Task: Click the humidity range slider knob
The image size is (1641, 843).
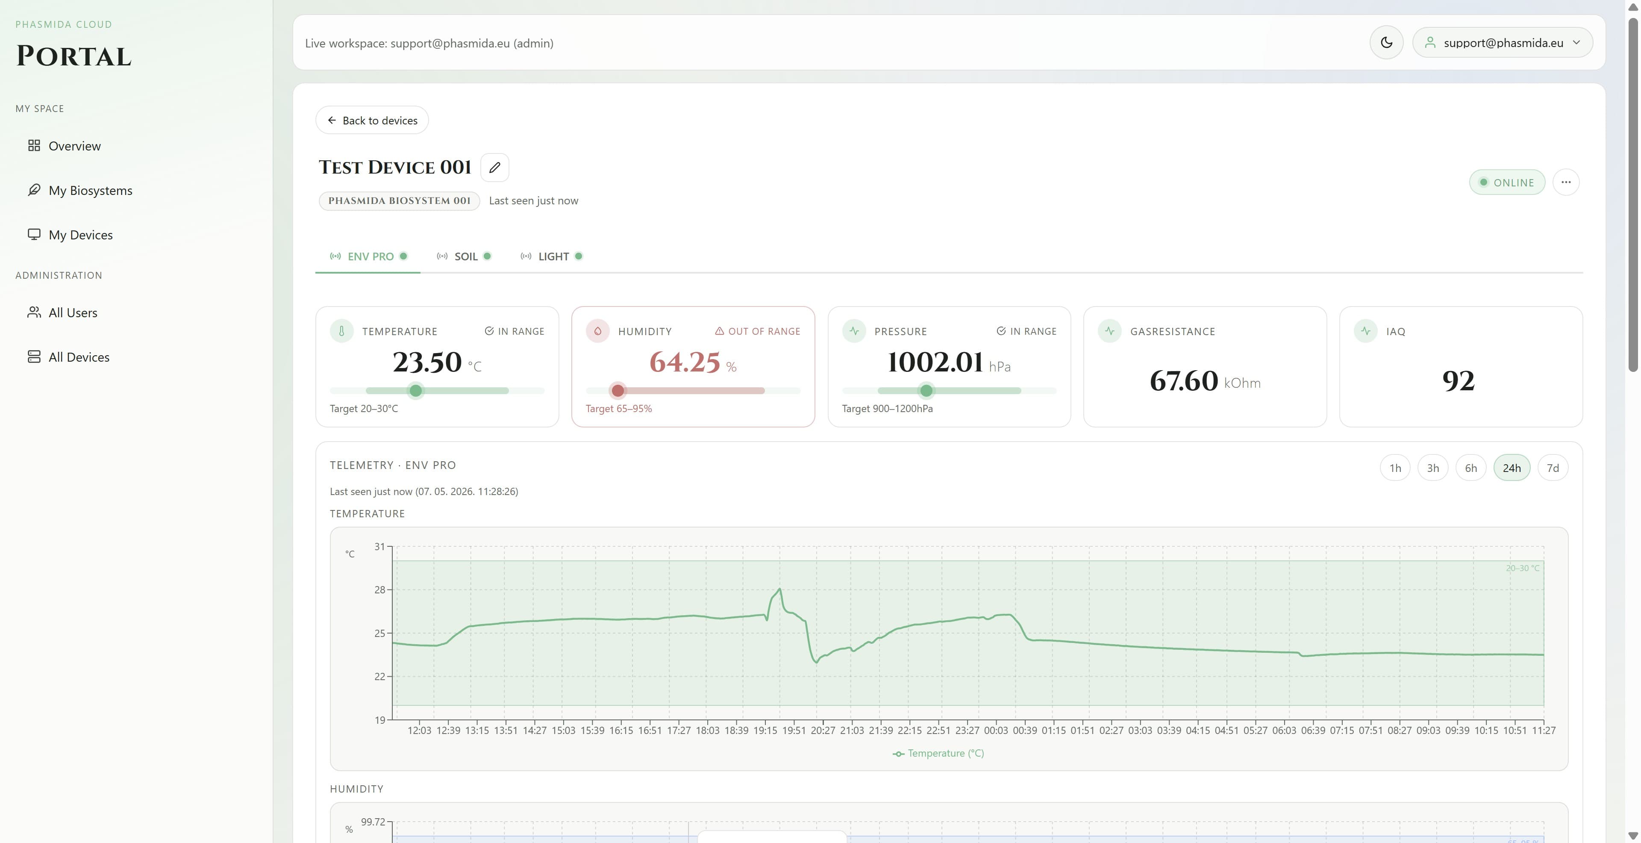Action: [618, 391]
